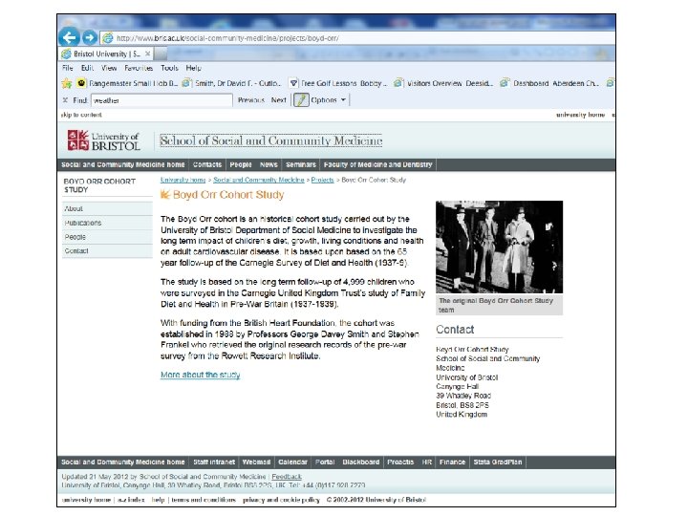Click Portal in the footer bar

(x=325, y=462)
